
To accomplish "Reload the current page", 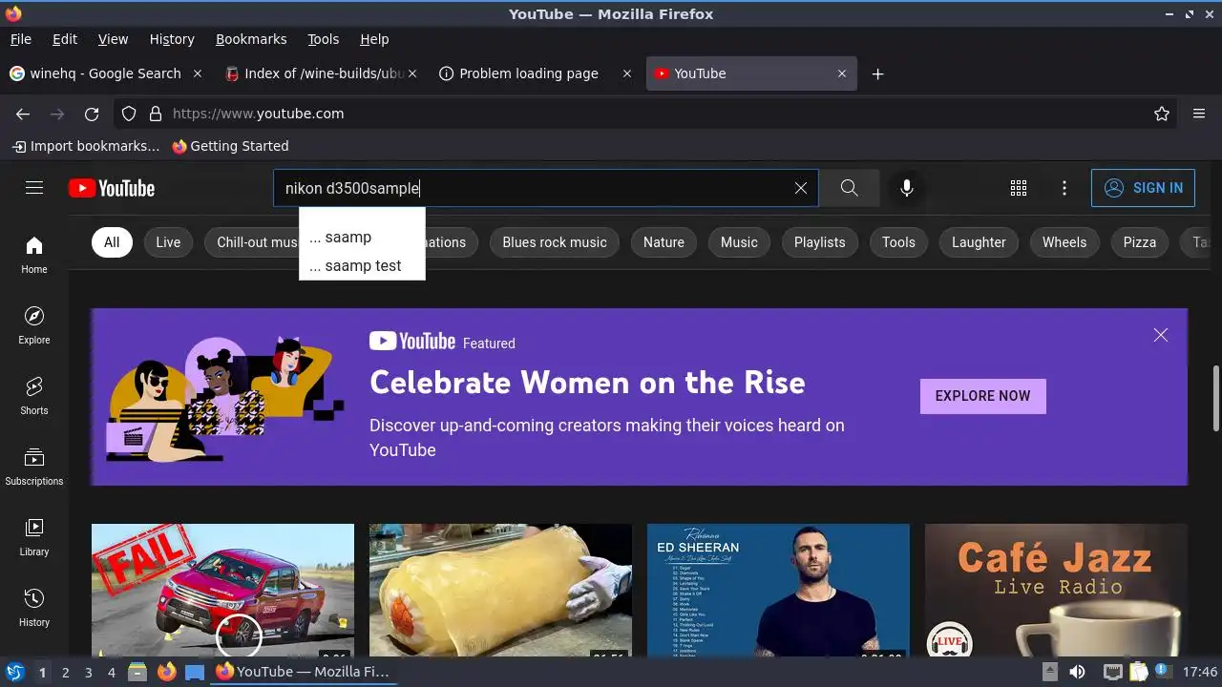I will click(92, 114).
